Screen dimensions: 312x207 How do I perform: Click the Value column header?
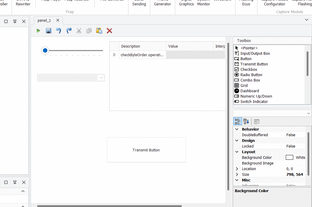pos(190,46)
